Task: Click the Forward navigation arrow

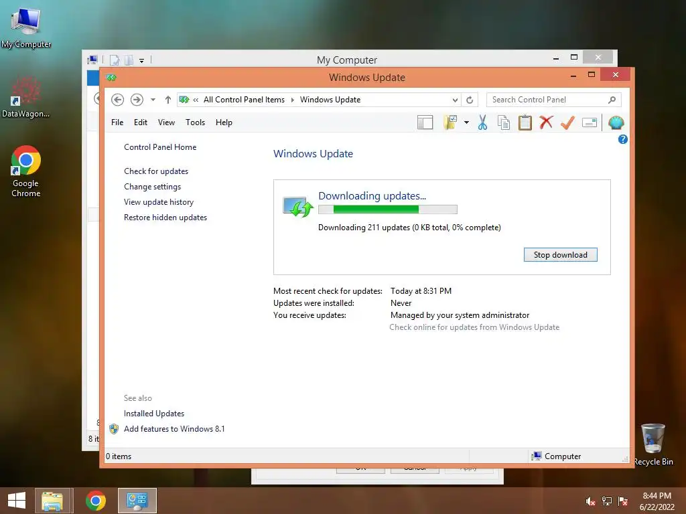Action: click(137, 100)
